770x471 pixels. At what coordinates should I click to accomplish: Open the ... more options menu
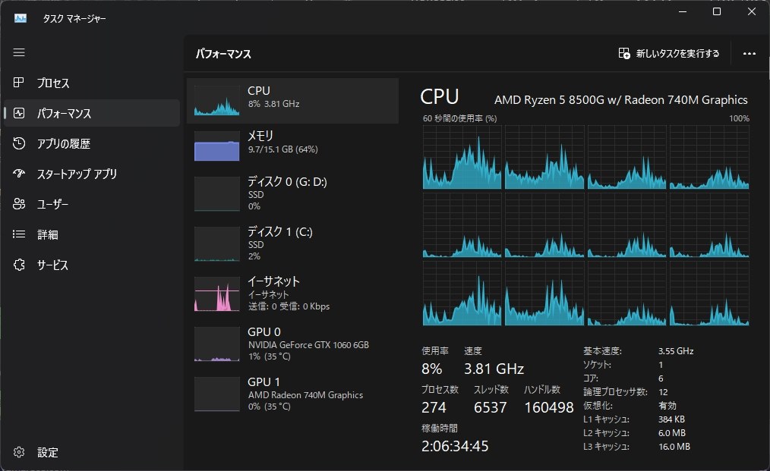click(x=749, y=54)
